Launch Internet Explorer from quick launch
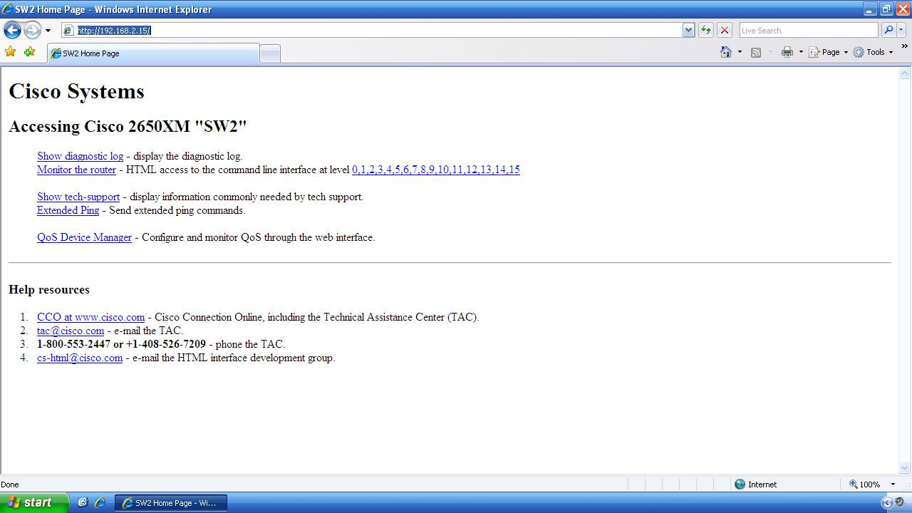 (x=100, y=502)
